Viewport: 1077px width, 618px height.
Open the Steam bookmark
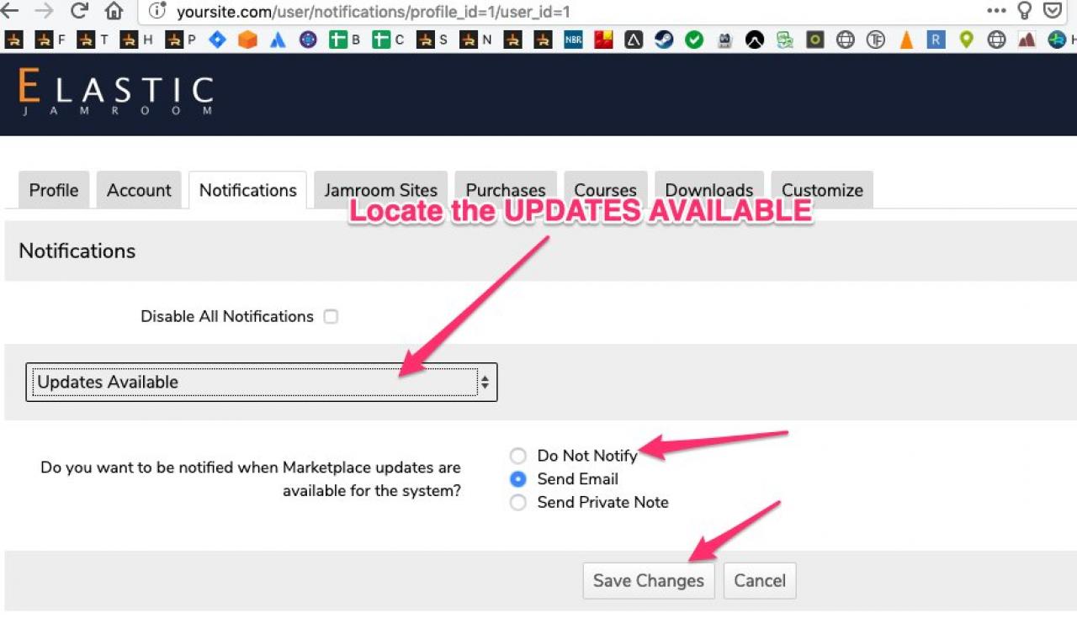tap(664, 40)
